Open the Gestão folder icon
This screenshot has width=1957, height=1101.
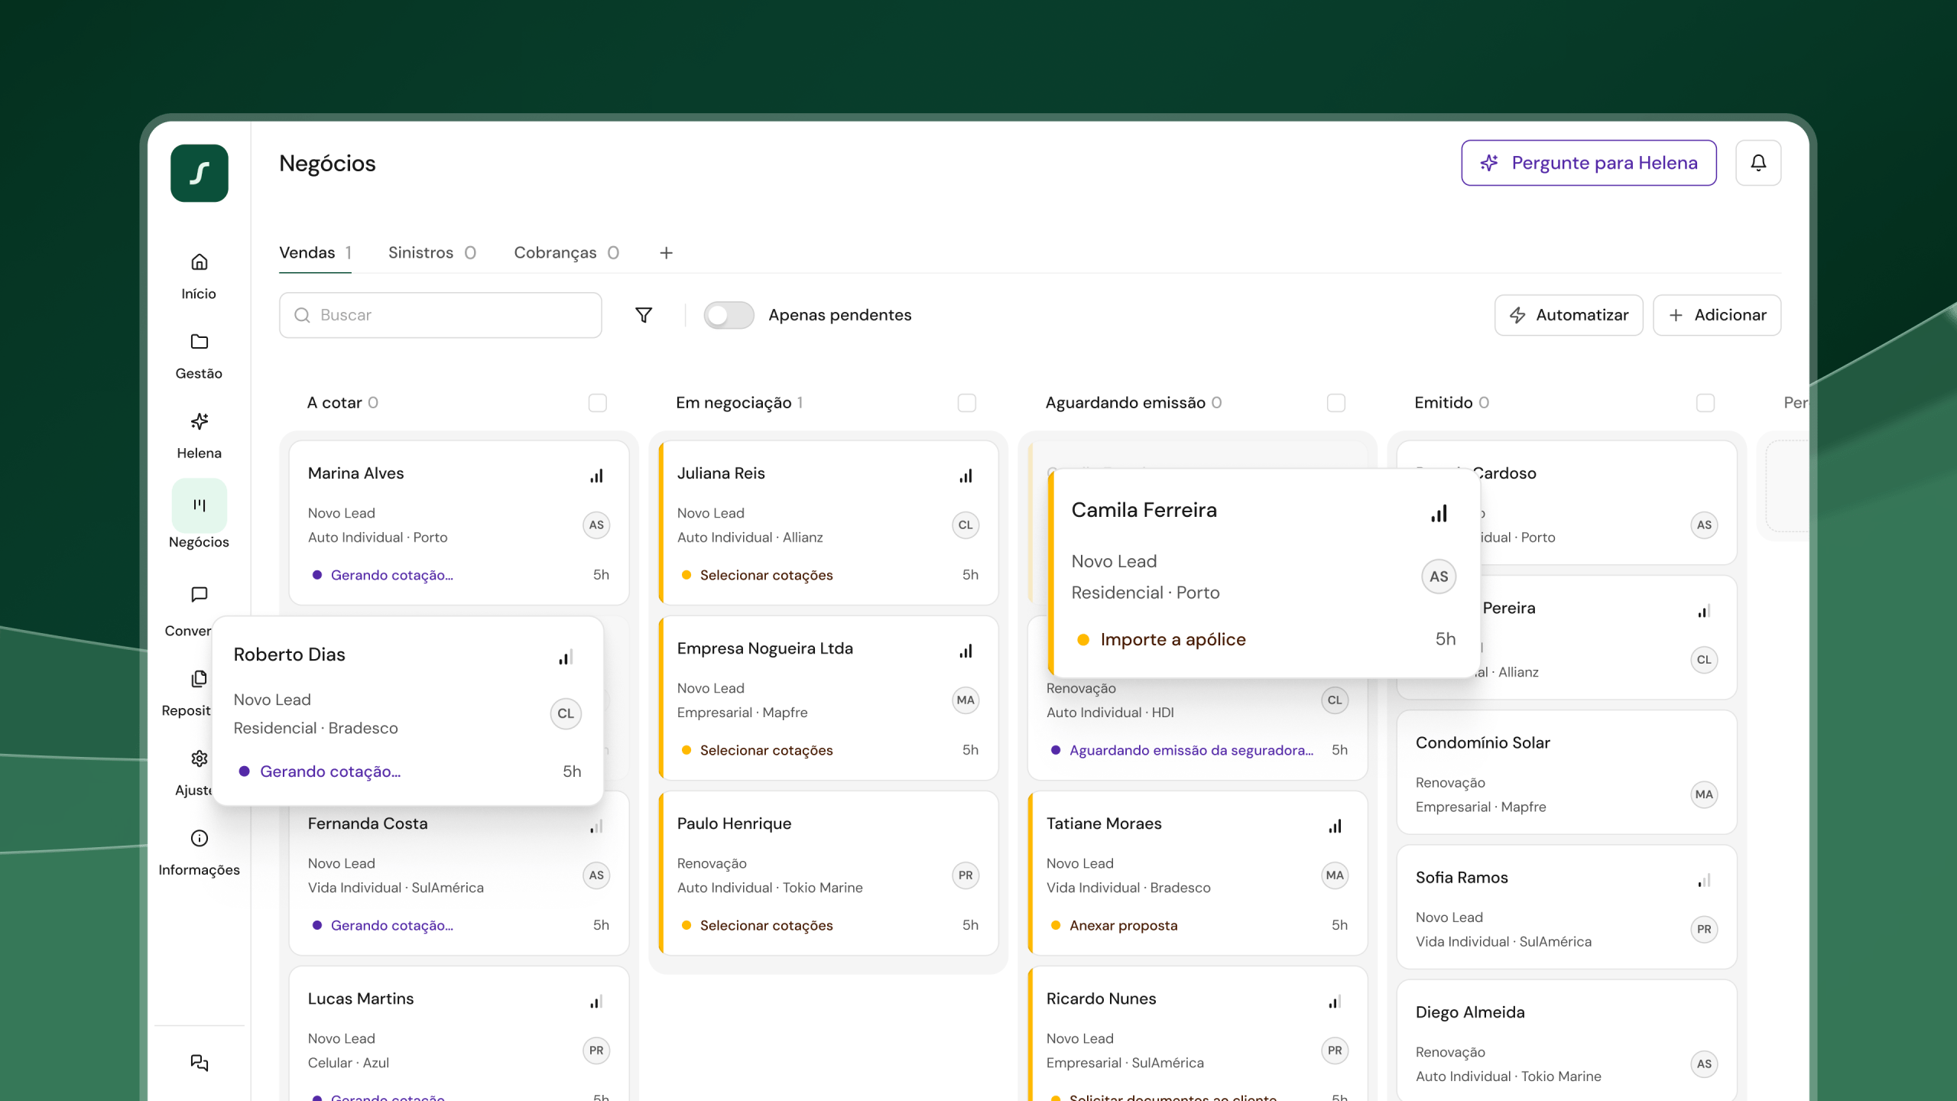tap(199, 342)
